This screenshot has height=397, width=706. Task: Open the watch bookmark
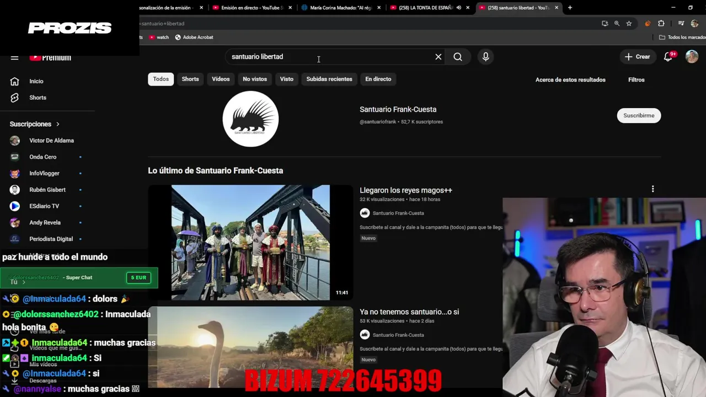(158, 37)
